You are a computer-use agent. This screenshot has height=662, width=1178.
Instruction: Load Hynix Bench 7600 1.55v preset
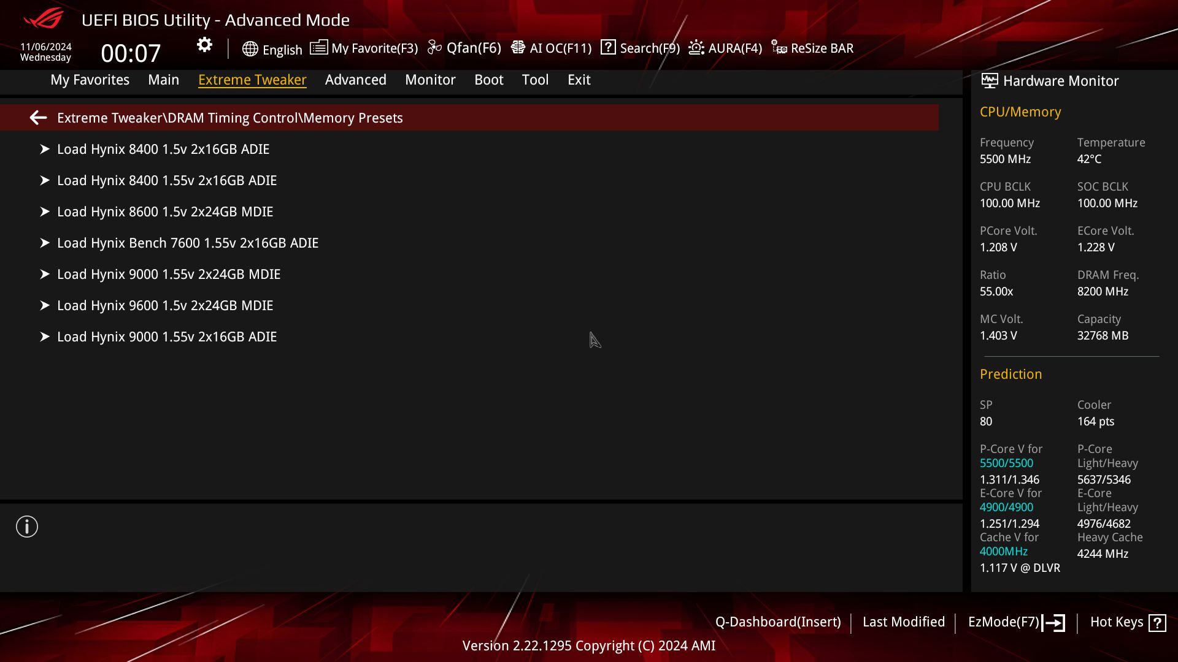(188, 243)
